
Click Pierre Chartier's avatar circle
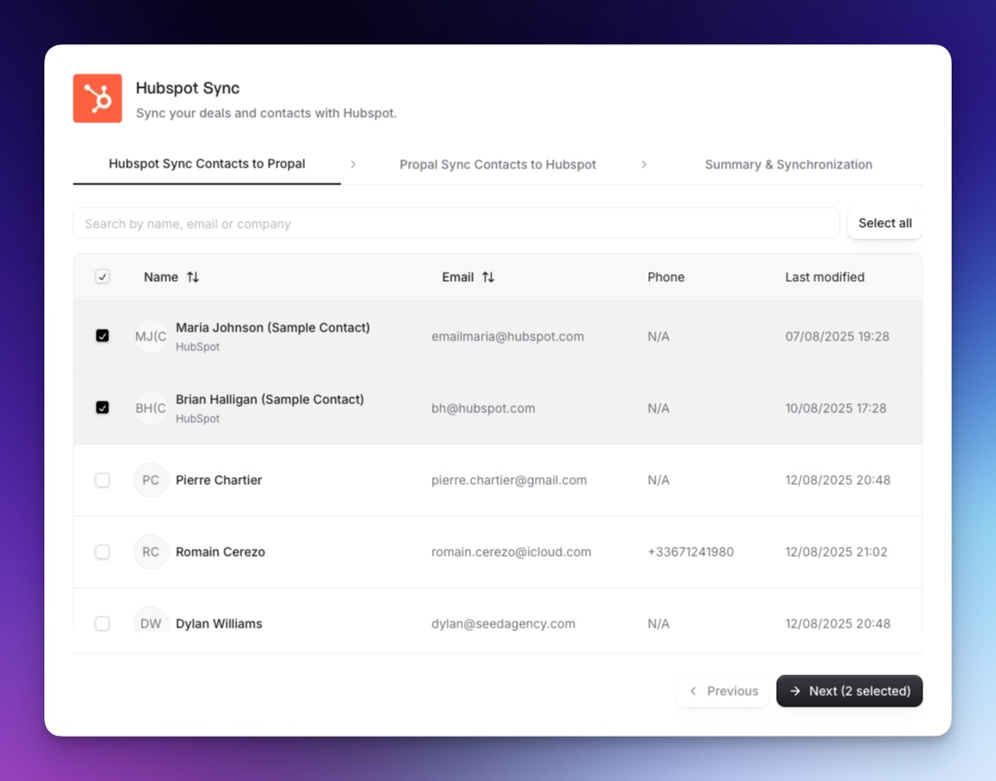tap(151, 480)
